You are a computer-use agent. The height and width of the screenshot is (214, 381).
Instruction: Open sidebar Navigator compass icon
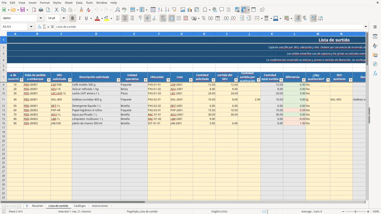[375, 64]
